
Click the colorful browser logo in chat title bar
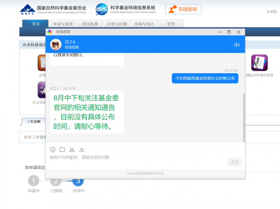pos(49,32)
